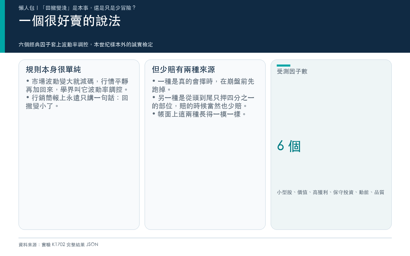Select the breadcrumb text 懶人包 at top
Image resolution: width=410 pixels, height=256 pixels.
26,8
